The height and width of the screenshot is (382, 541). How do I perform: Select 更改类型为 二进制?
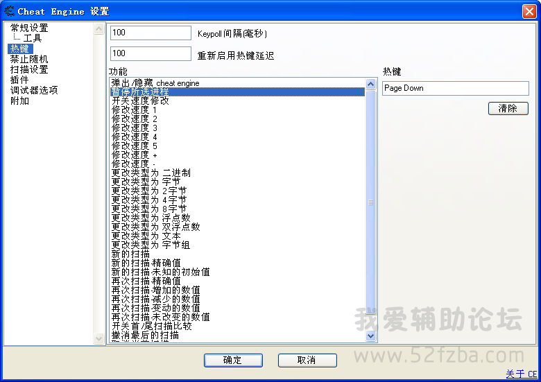(x=237, y=173)
